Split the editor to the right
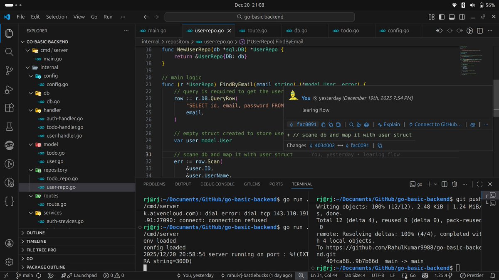 480,31
